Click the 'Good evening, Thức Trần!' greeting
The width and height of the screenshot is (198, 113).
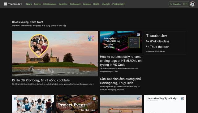[28, 22]
